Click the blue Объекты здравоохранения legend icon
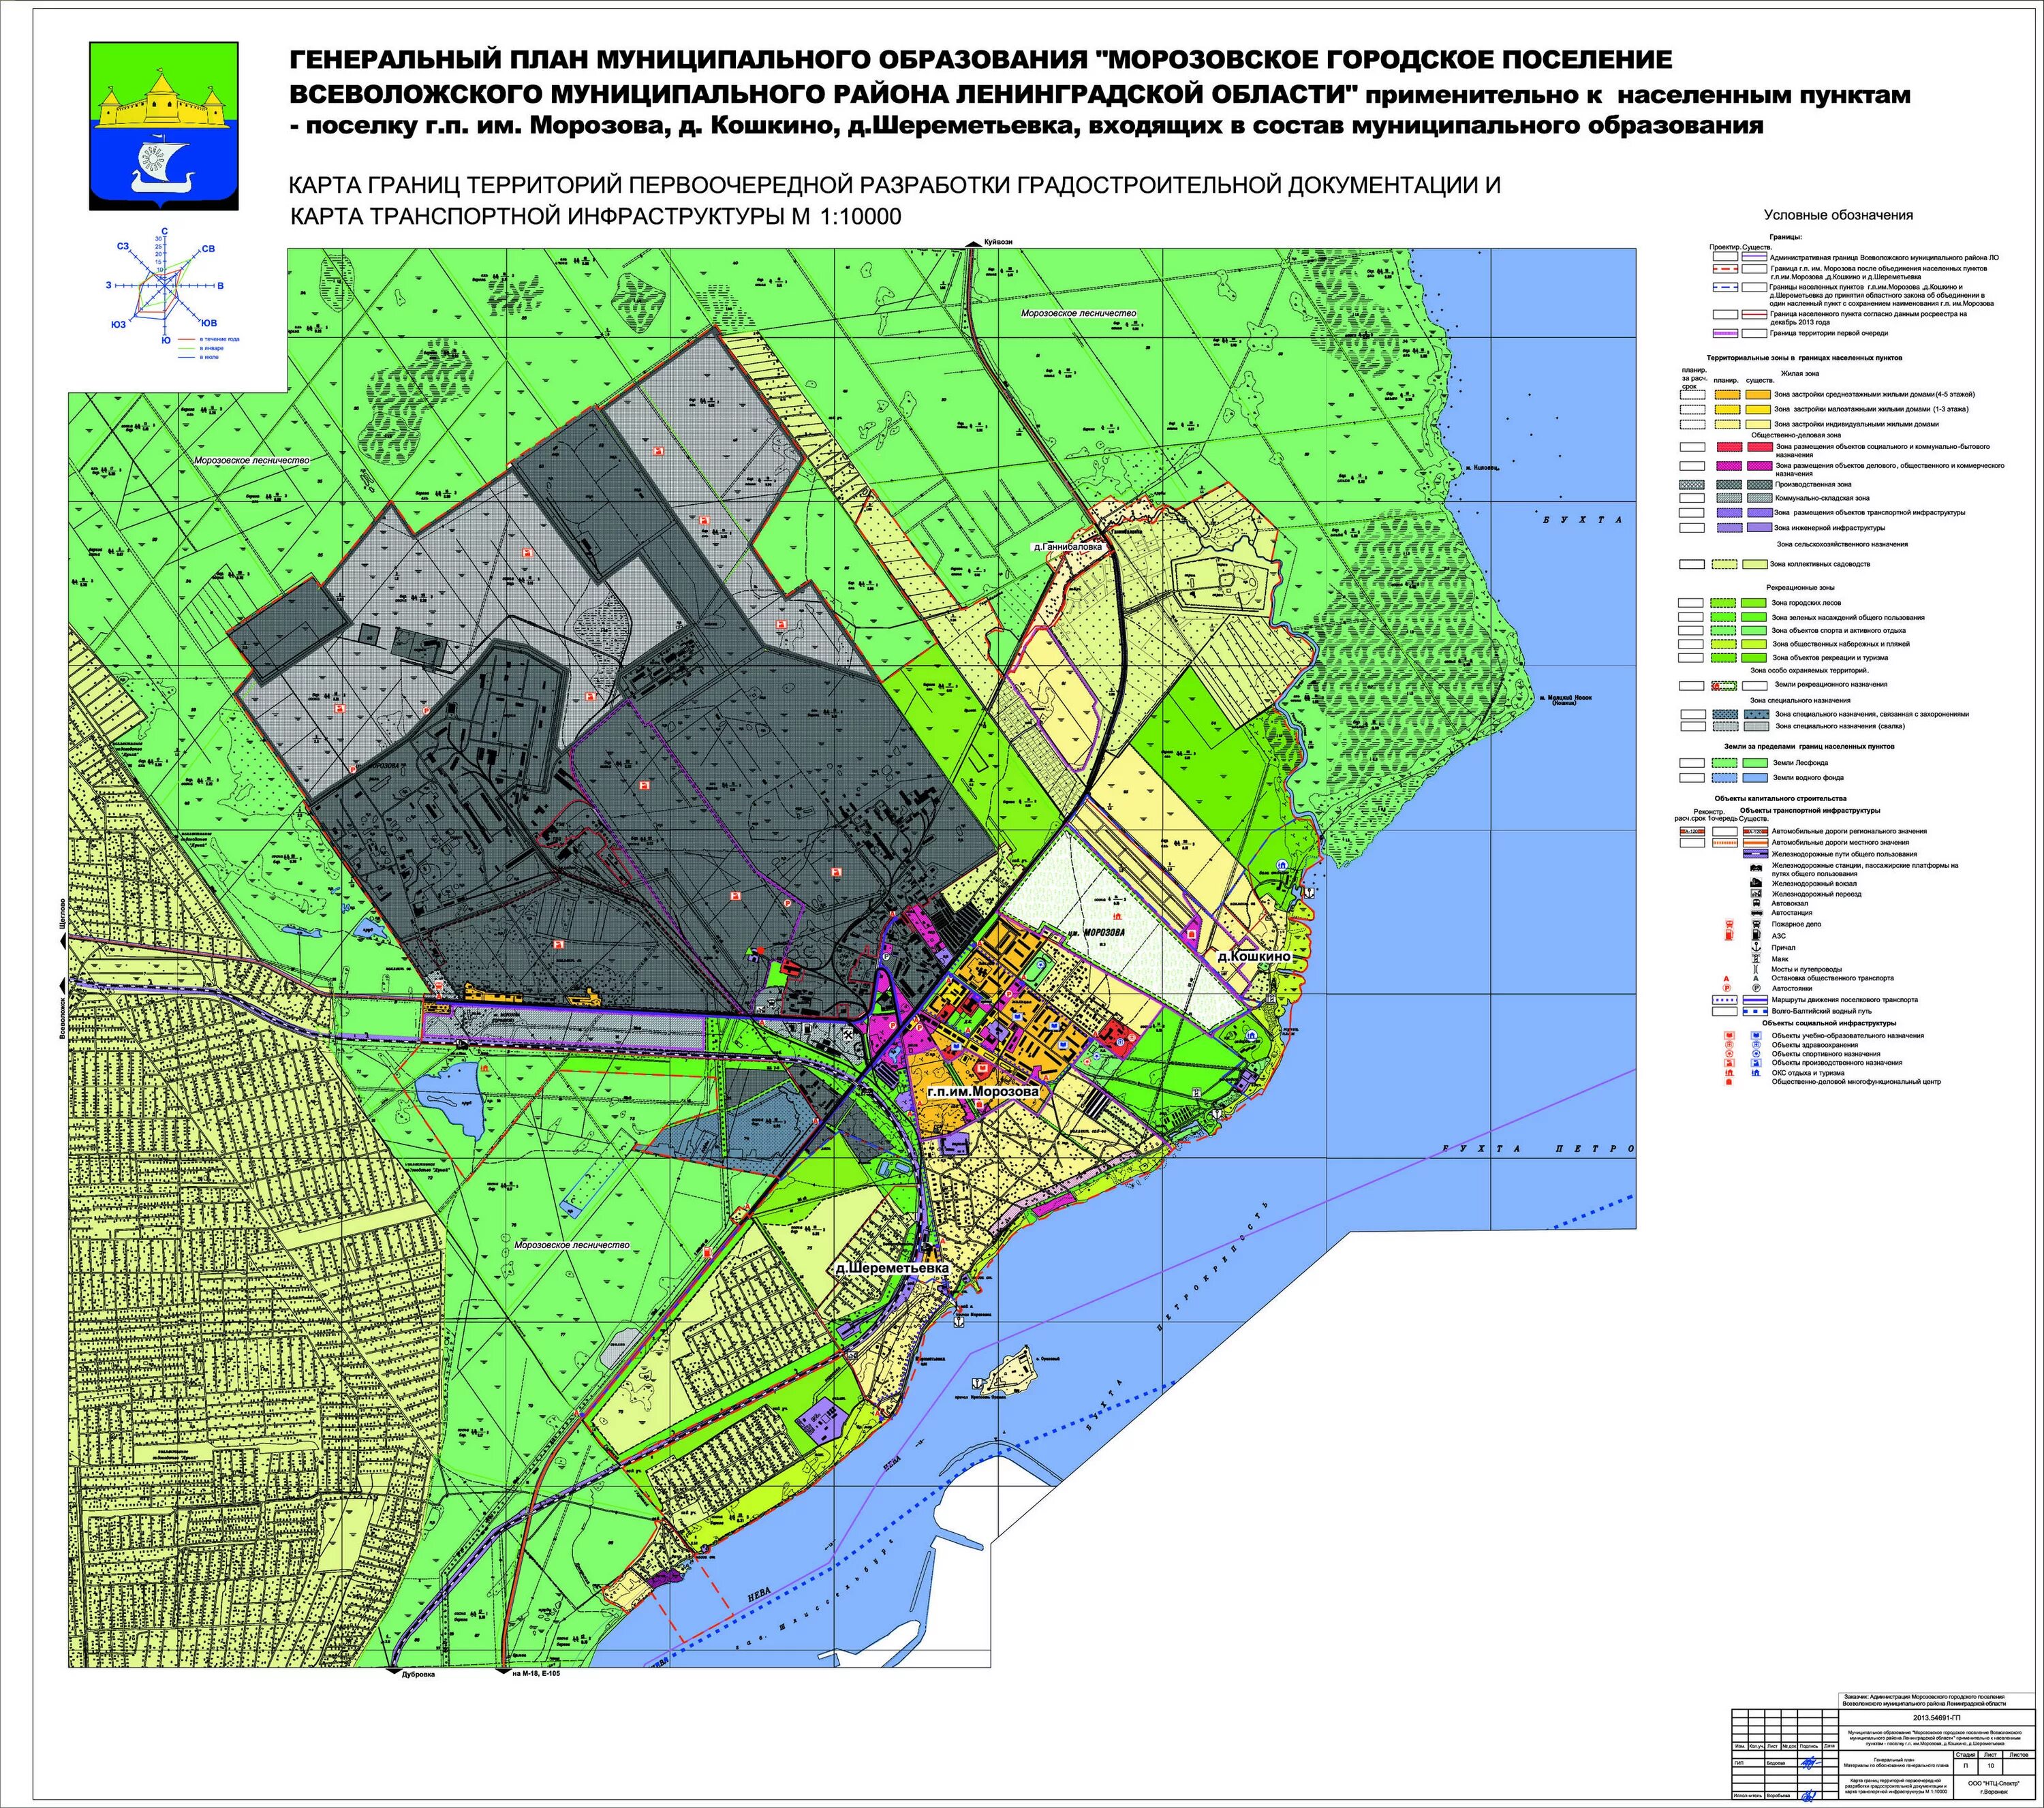The image size is (2044, 1808). pyautogui.click(x=1756, y=1045)
